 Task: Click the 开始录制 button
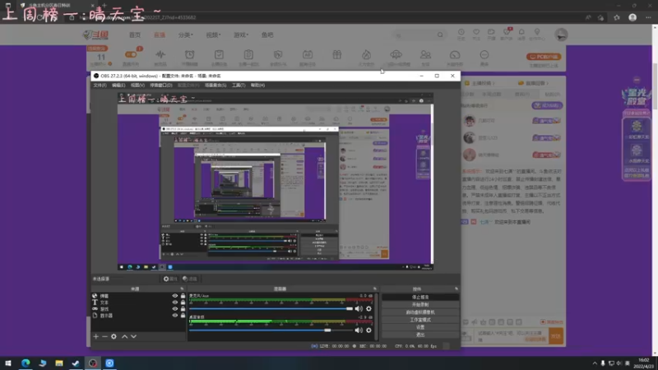(420, 304)
